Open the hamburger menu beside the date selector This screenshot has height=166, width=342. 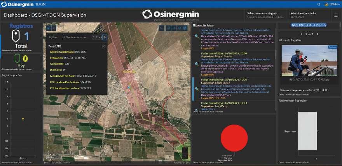pos(336,15)
